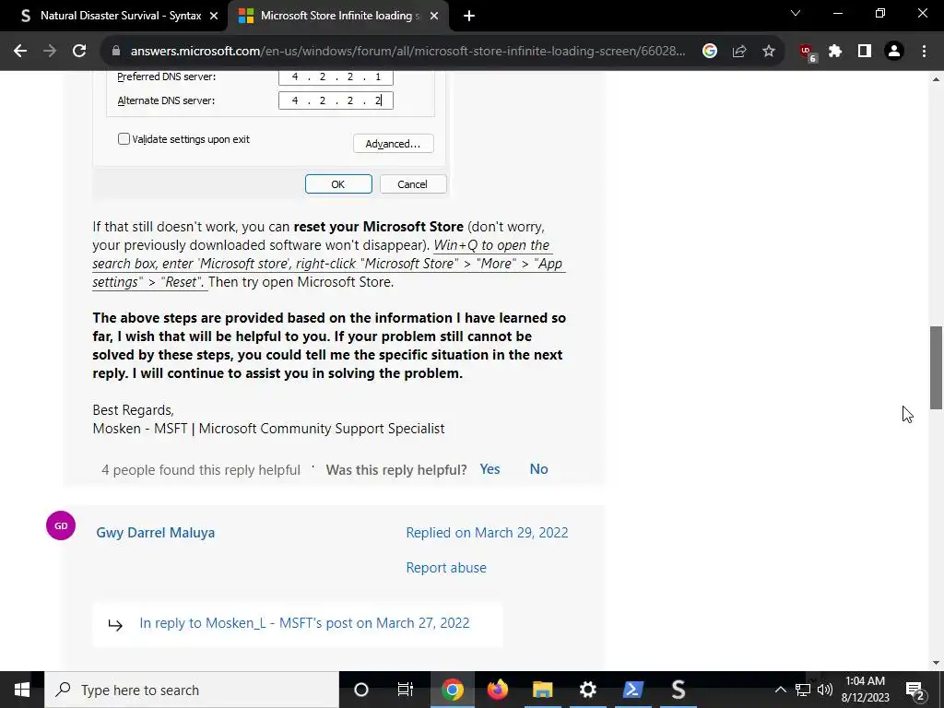The height and width of the screenshot is (708, 944).
Task: Toggle the browser side panel icon
Action: click(x=865, y=52)
